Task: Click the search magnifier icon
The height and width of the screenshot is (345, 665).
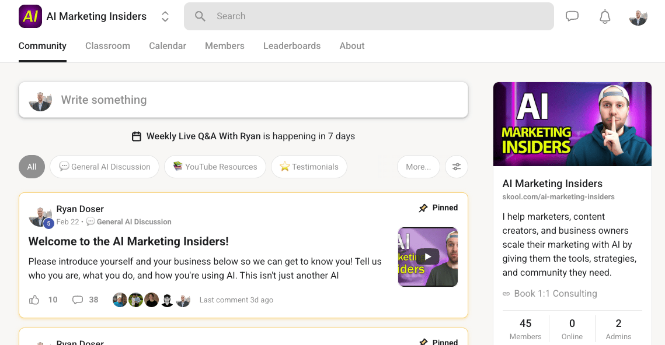Action: click(200, 16)
